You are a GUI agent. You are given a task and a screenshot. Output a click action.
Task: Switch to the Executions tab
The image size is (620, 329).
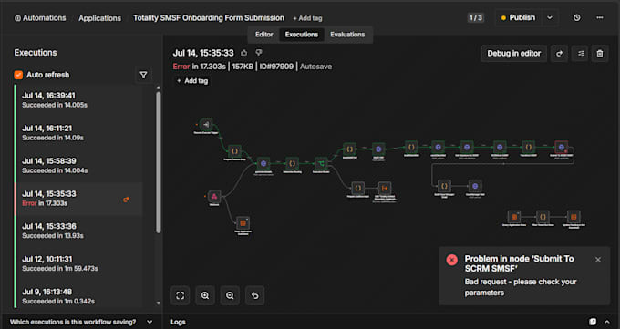[x=302, y=35]
